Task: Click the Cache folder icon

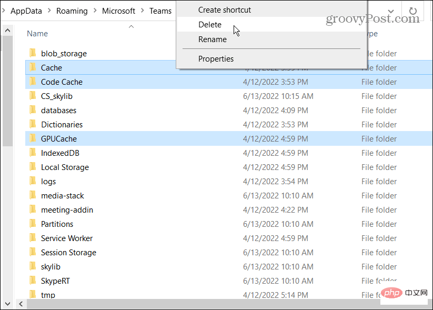Action: click(x=33, y=67)
